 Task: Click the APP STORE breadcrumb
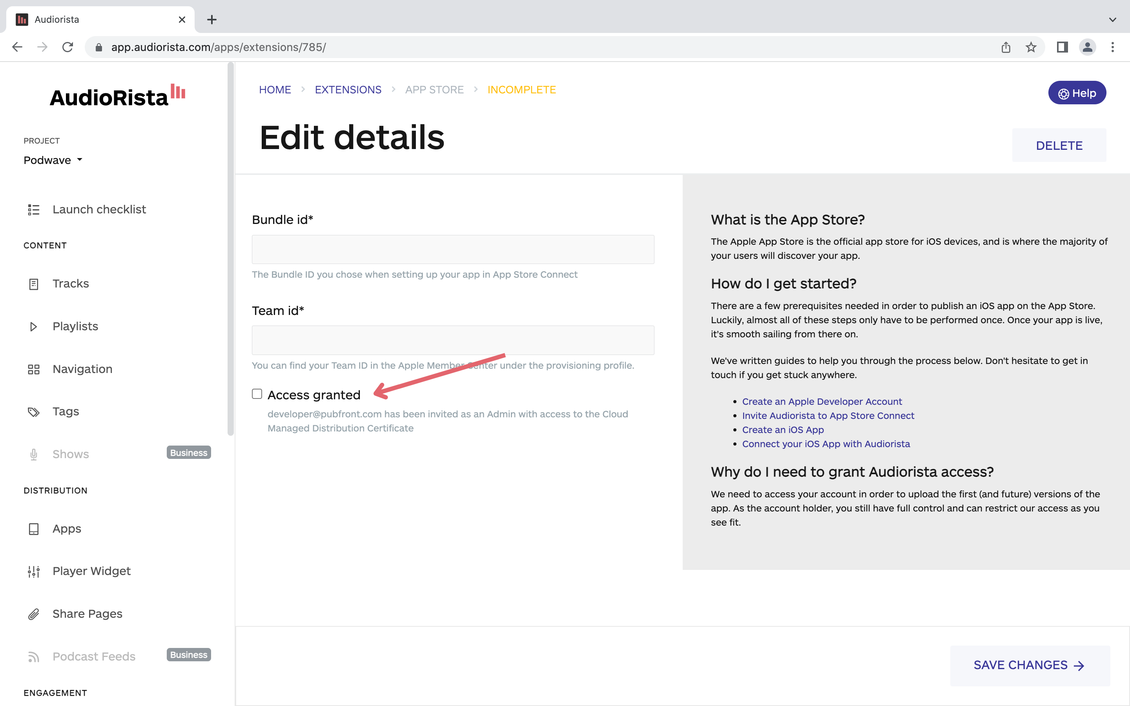[x=434, y=90]
